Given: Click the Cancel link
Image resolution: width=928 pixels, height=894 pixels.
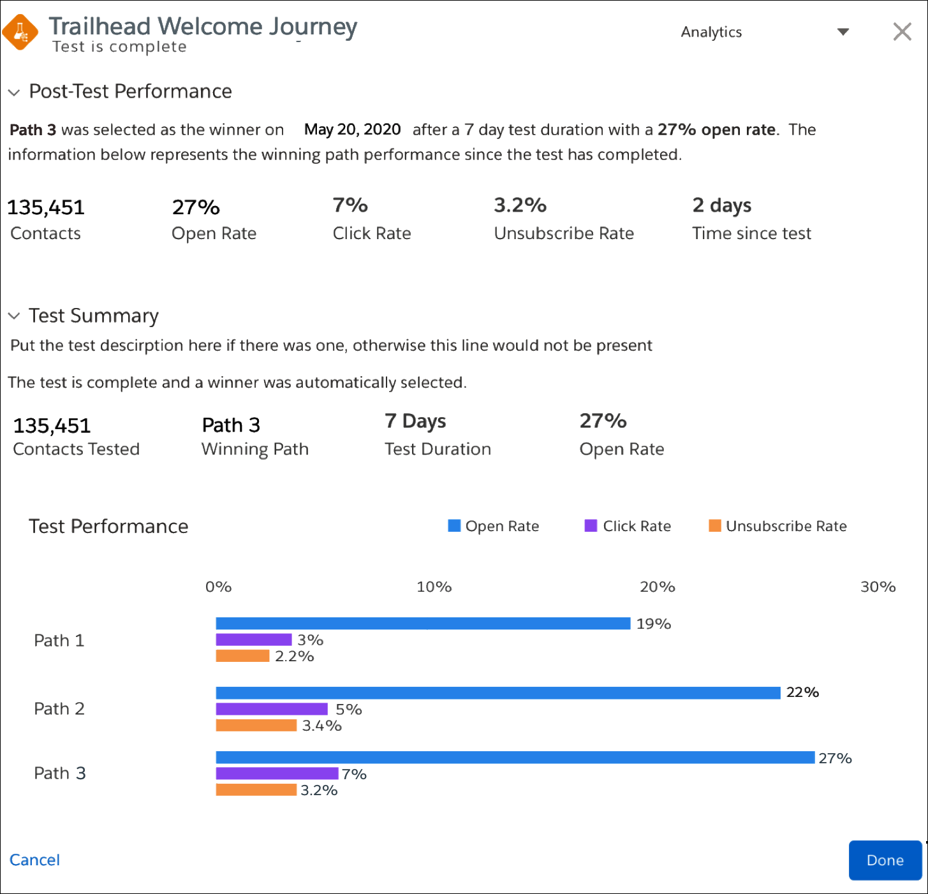Looking at the screenshot, I should pyautogui.click(x=34, y=860).
